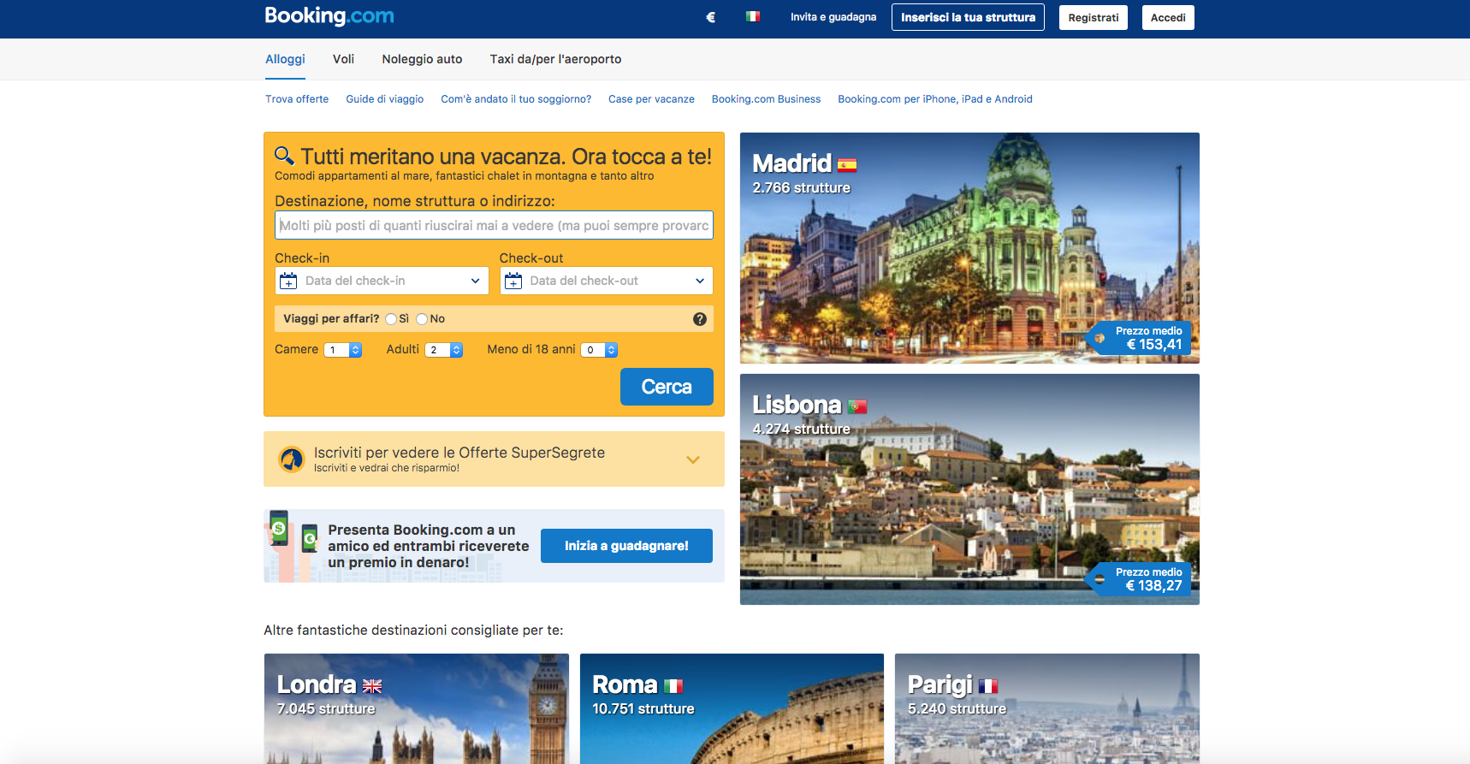This screenshot has height=764, width=1470.
Task: Click the Cerca search button
Action: tap(667, 387)
